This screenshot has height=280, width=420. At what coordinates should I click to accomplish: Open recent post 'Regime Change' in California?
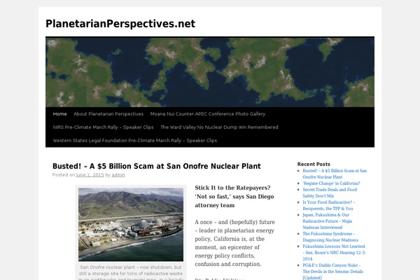331,183
